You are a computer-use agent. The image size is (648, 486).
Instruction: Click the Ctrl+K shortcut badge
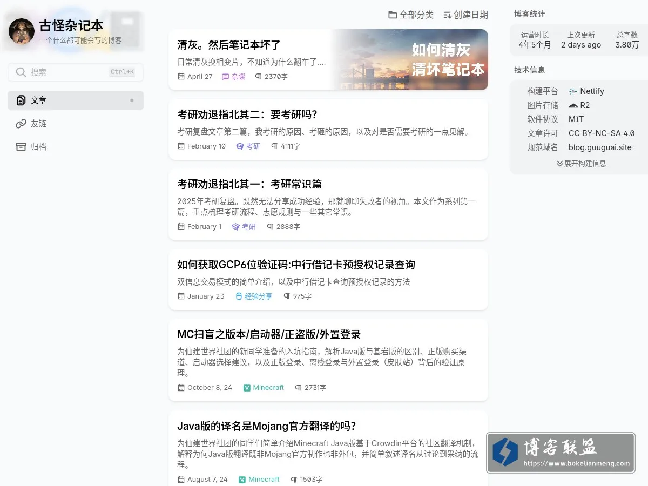[122, 72]
